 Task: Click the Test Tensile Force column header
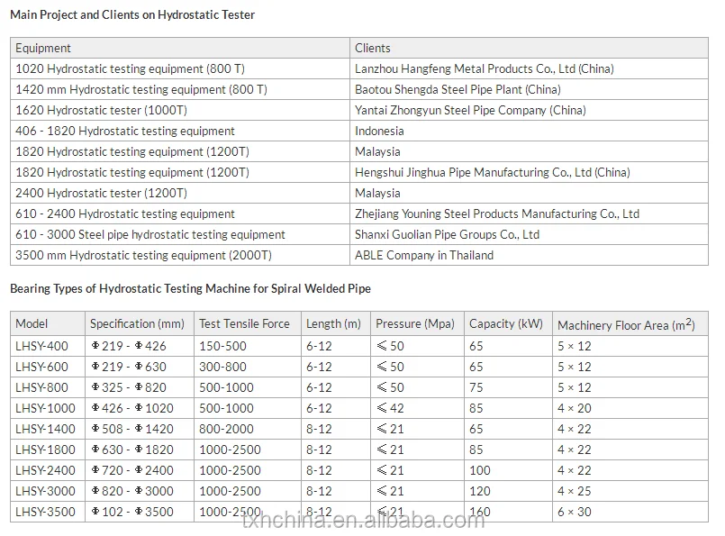point(245,323)
